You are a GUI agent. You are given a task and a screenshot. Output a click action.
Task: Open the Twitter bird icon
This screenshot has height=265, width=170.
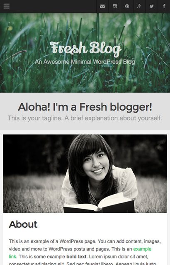[x=152, y=7]
